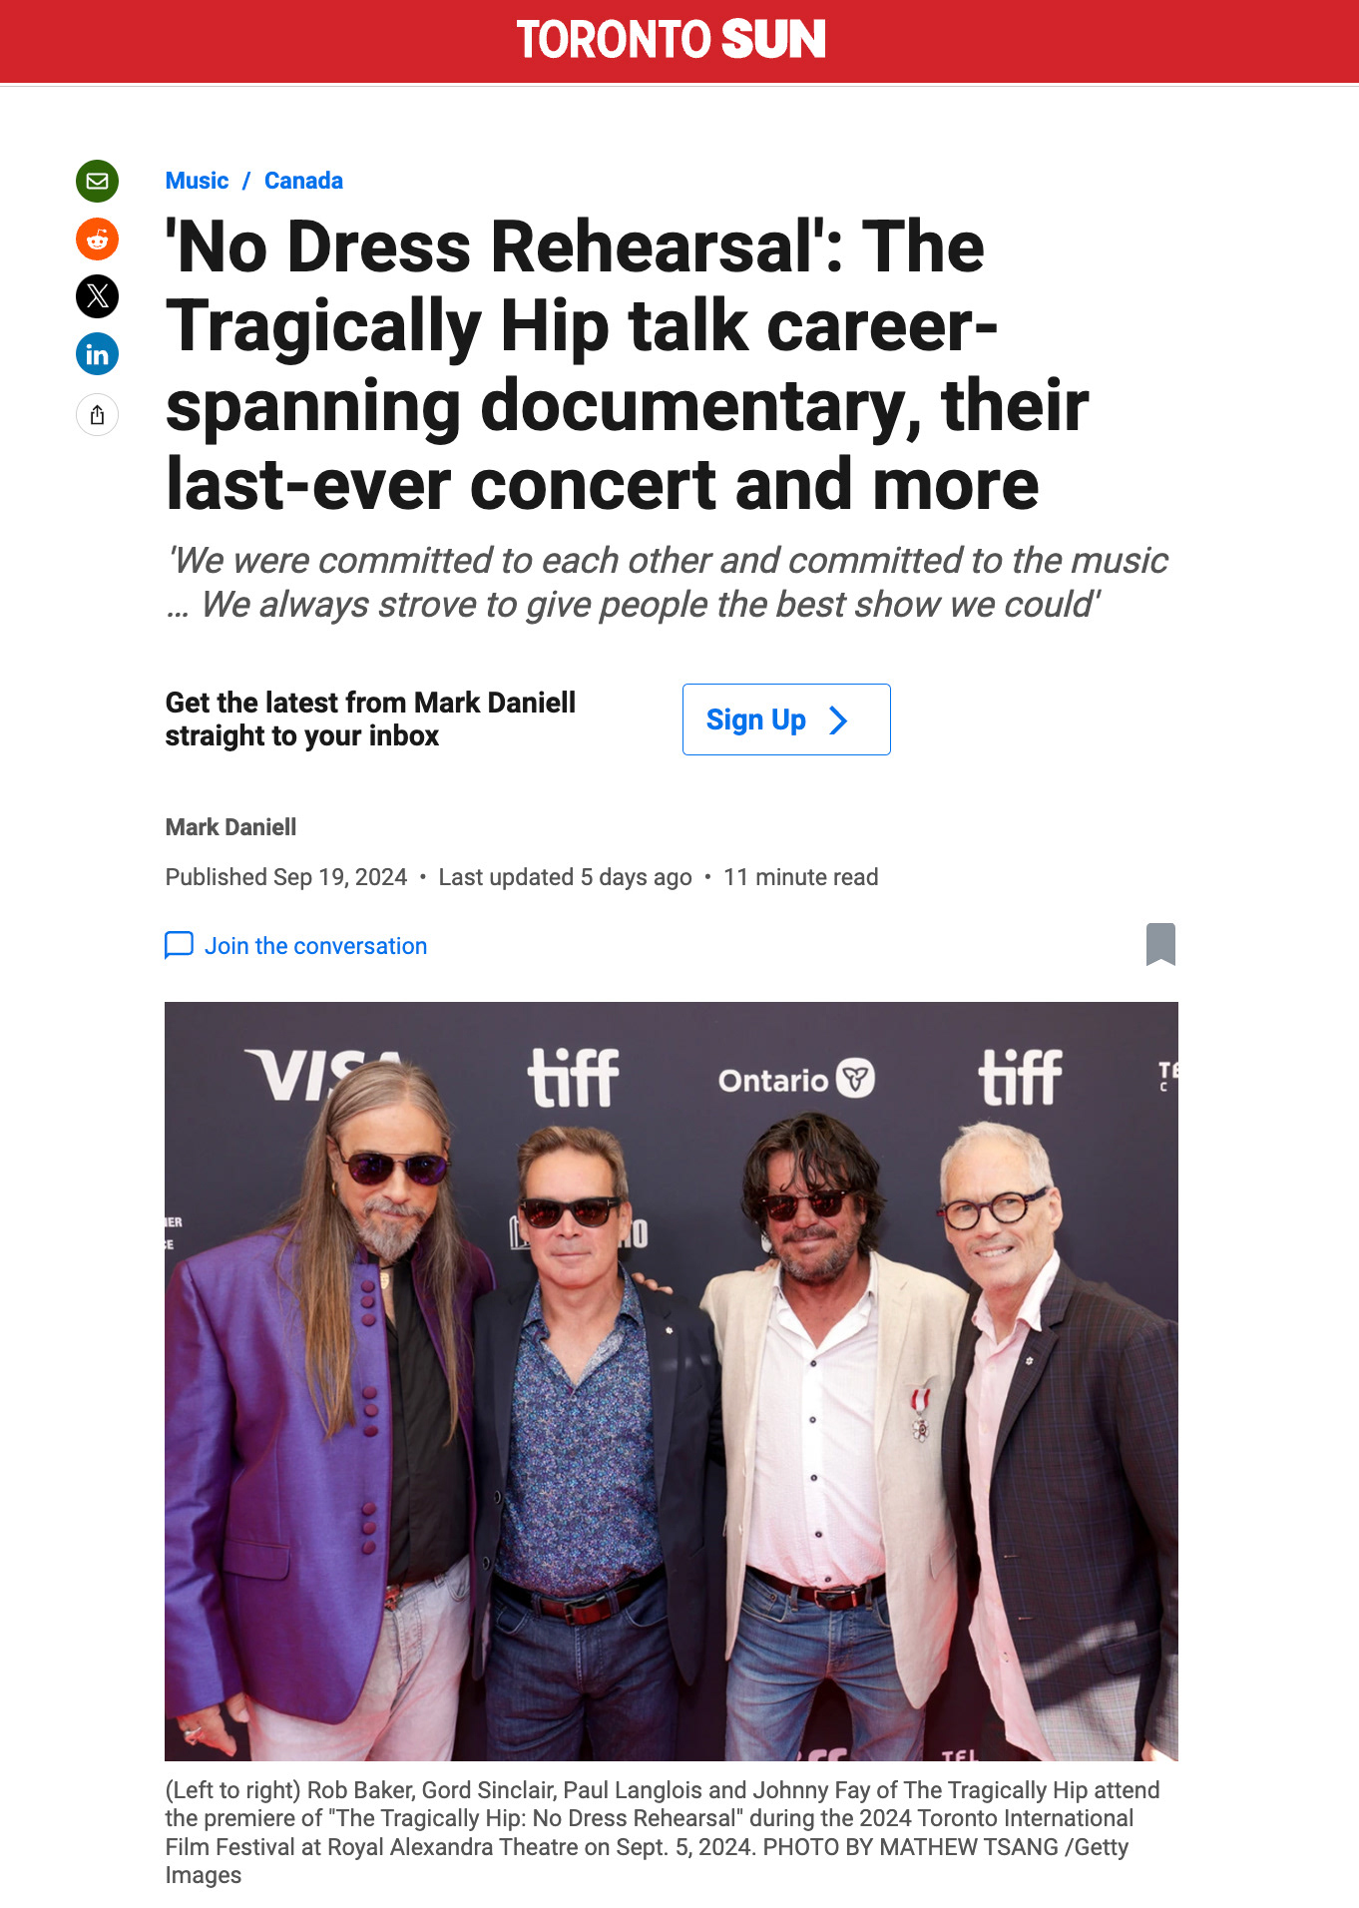
Task: Open the generic share options icon
Action: click(x=97, y=414)
